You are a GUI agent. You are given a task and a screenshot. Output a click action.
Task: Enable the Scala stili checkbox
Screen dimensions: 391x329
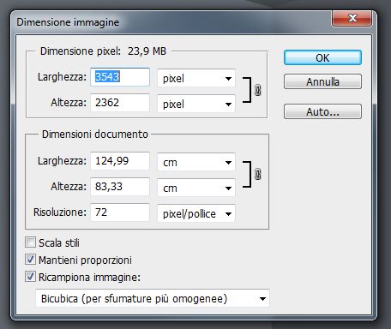coord(30,242)
